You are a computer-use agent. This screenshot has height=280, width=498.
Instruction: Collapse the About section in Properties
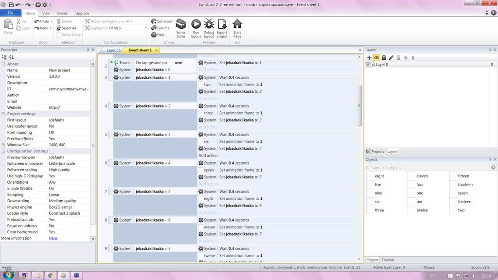click(x=3, y=64)
